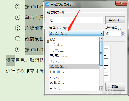Choose 壹, 贰, 叁, ... numbering style
The image size is (129, 101).
point(74,56)
